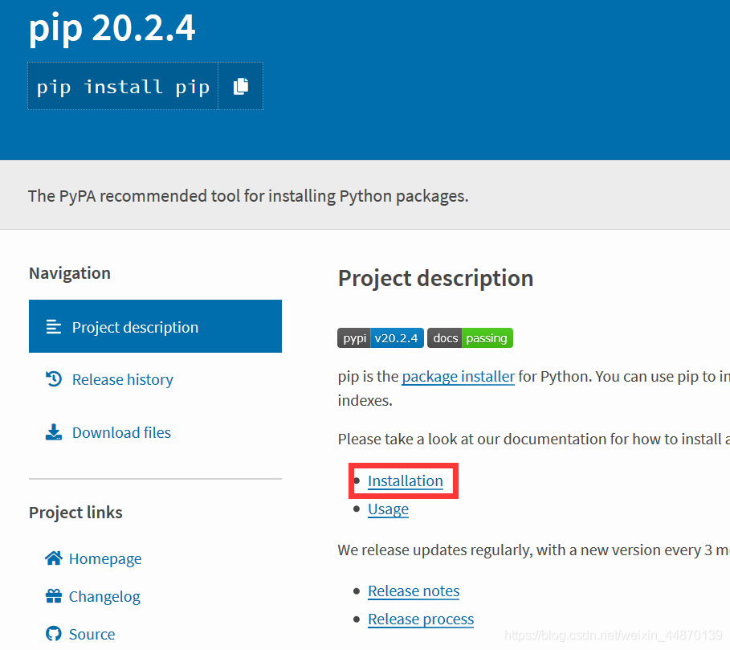Click the Changelog gift icon
The height and width of the screenshot is (650, 730).
click(x=54, y=596)
